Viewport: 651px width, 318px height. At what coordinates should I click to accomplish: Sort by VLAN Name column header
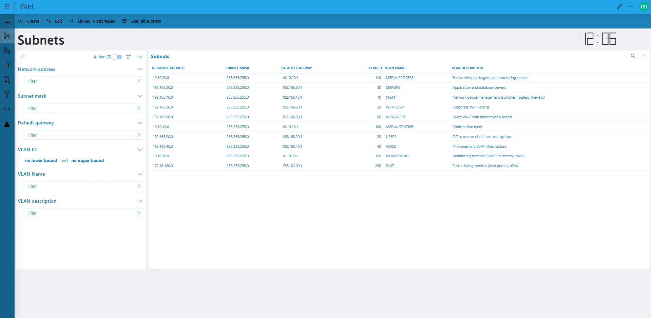tap(395, 68)
